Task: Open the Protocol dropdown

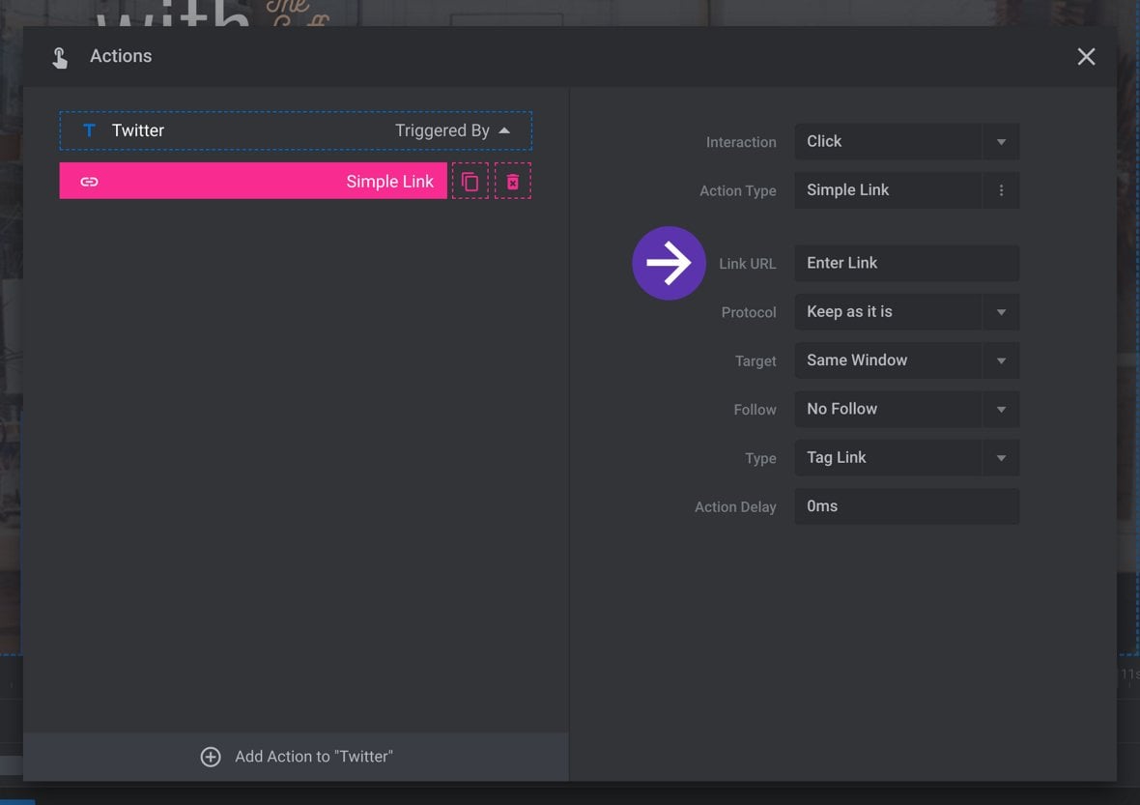Action: coord(906,312)
